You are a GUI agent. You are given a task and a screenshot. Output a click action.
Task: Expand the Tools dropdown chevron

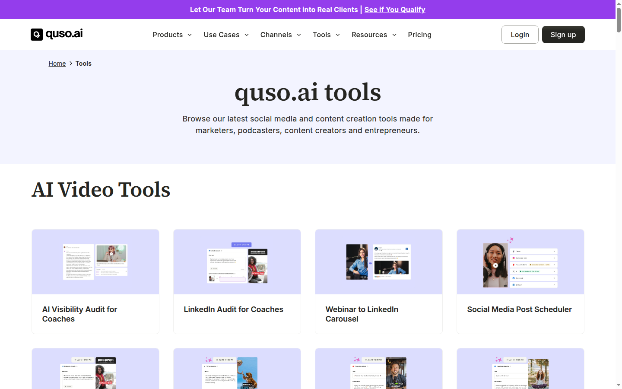point(338,35)
